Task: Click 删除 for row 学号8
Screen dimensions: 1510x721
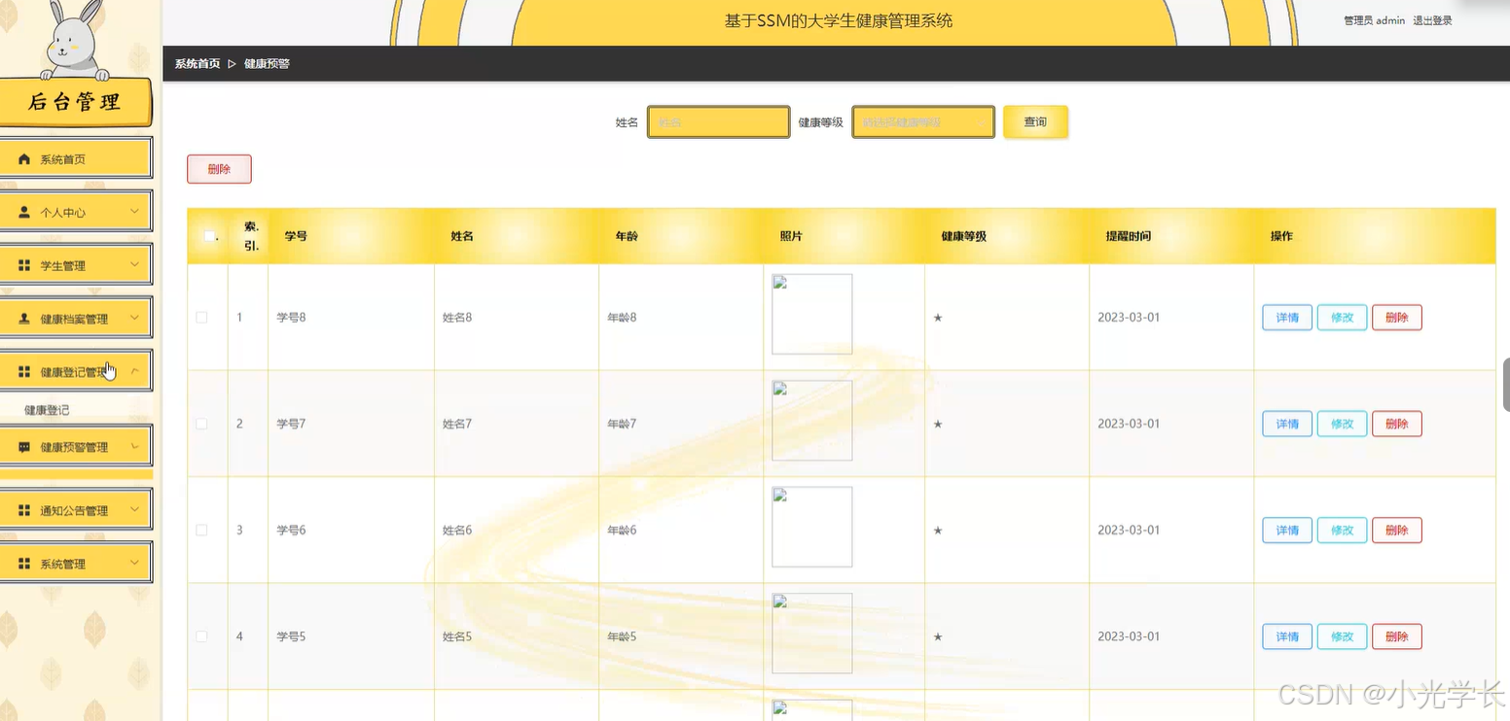Action: pos(1396,318)
